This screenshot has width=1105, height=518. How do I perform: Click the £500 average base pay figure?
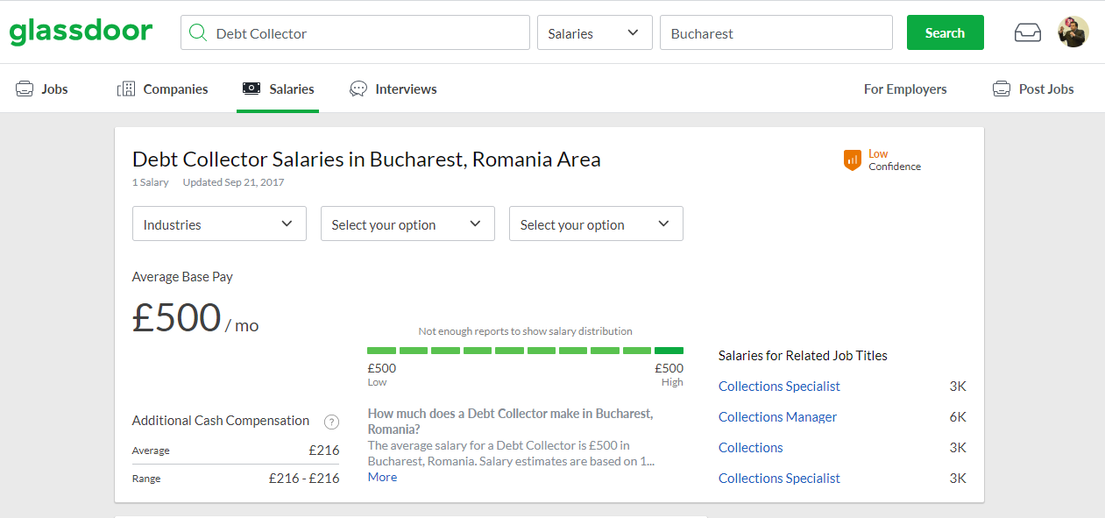pos(176,316)
